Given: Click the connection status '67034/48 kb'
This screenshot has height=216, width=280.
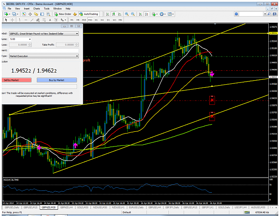Looking at the screenshot, I should point(262,212).
